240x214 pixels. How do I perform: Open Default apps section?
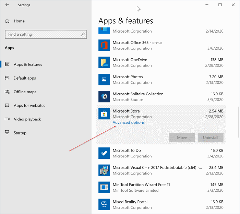25,78
